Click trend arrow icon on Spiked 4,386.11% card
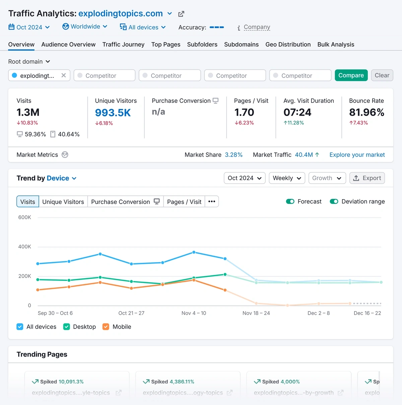This screenshot has height=405, width=402. click(146, 382)
